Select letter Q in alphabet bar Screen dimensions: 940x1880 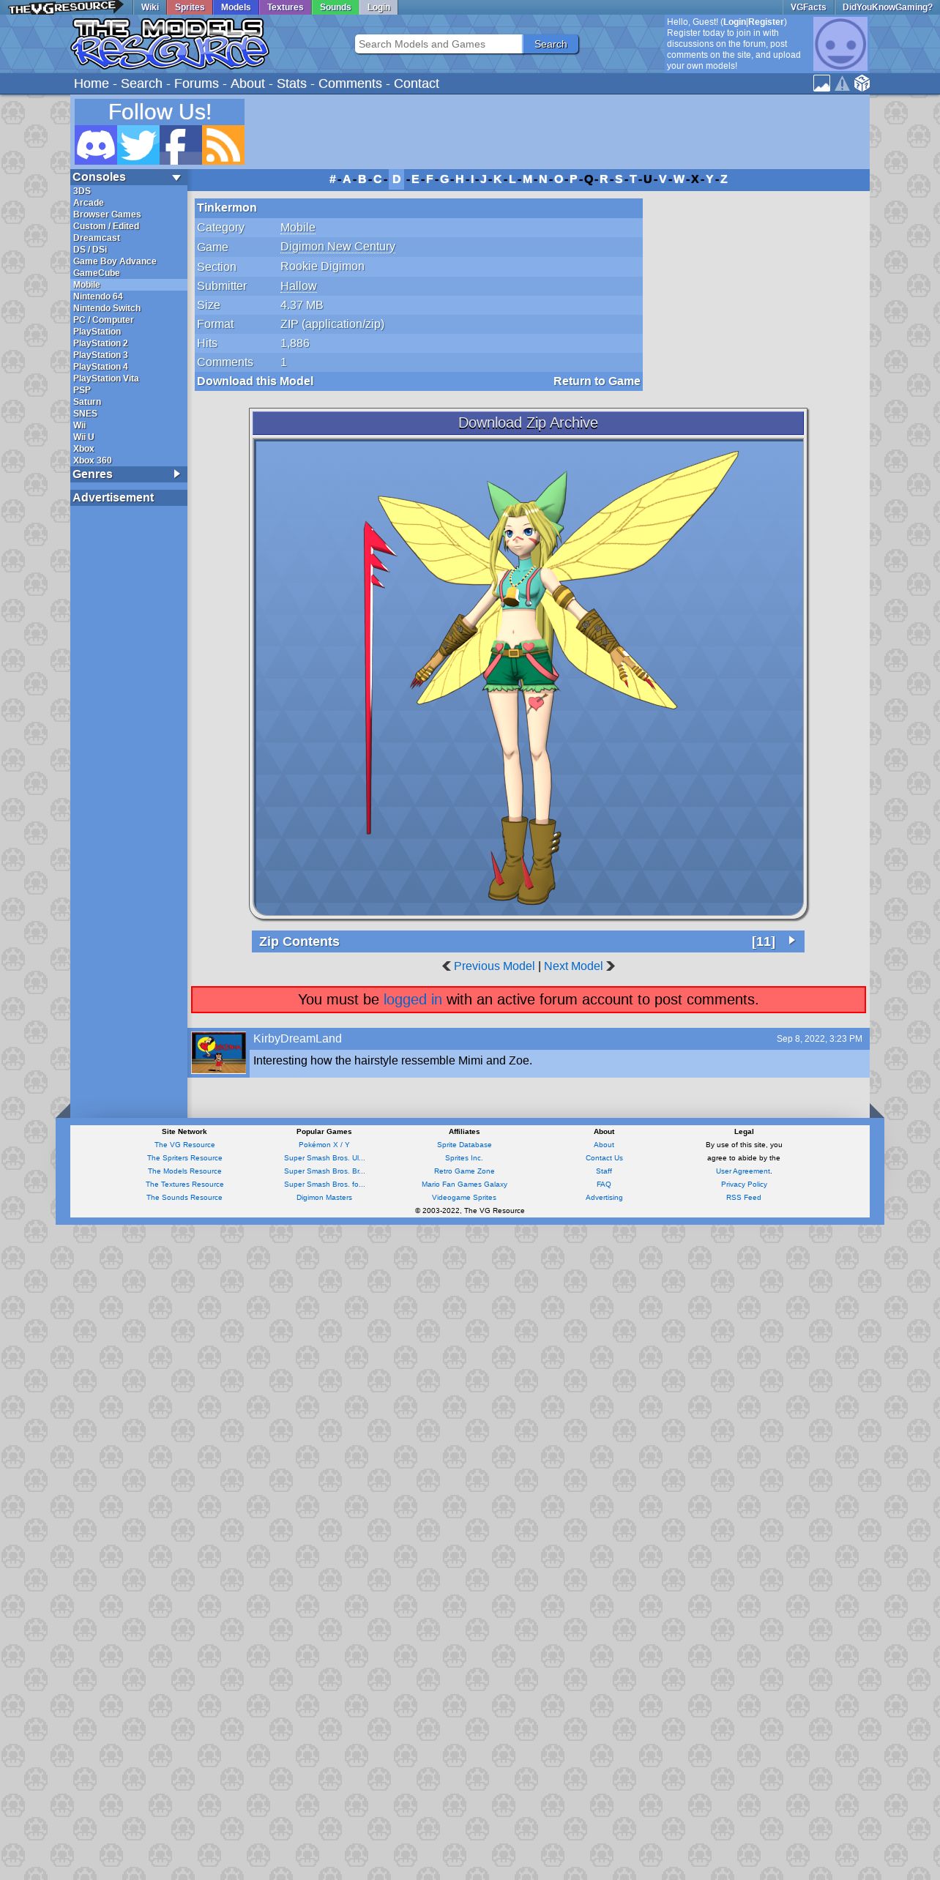tap(589, 179)
